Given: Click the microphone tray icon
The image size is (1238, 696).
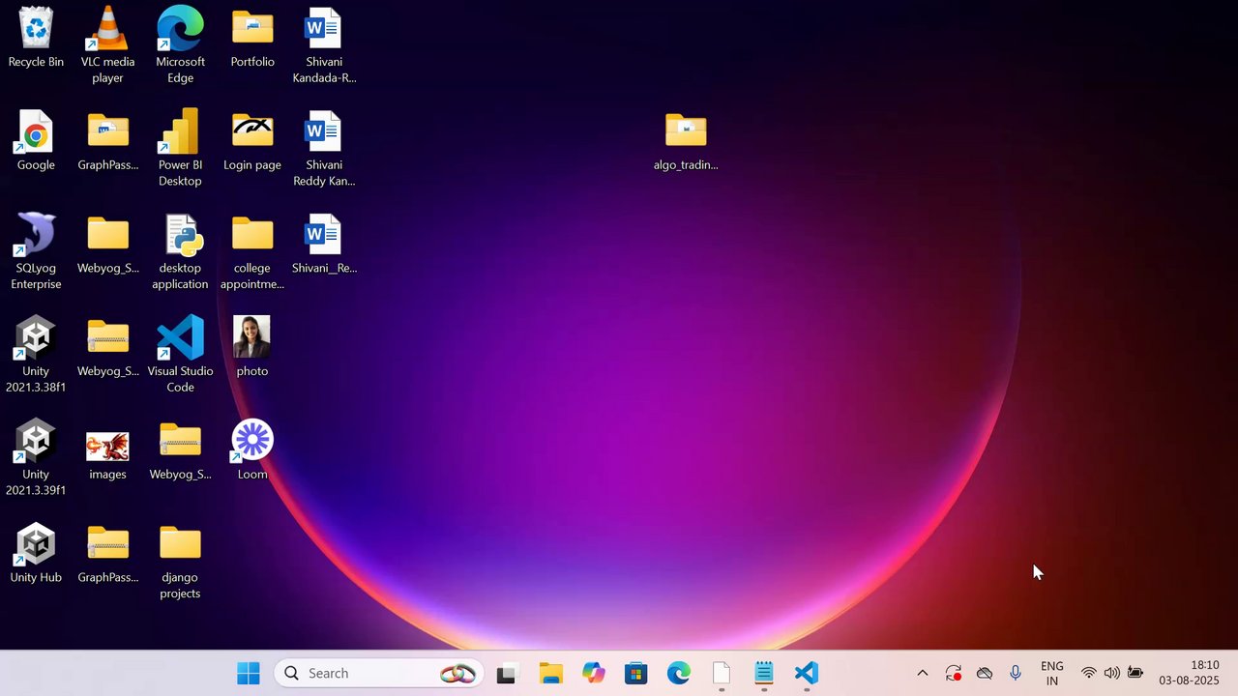Looking at the screenshot, I should click(1016, 674).
